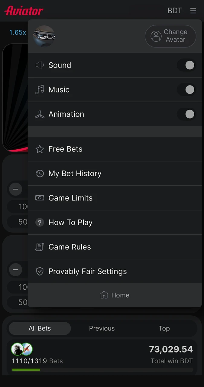Select the All Bets tab
204x387 pixels.
(x=40, y=328)
